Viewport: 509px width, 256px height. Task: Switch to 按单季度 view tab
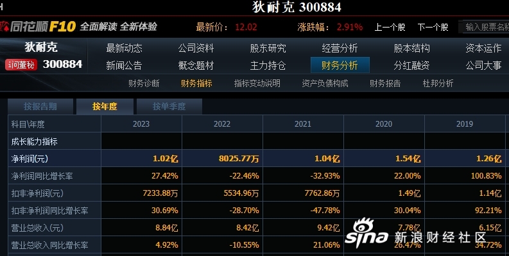click(x=169, y=106)
